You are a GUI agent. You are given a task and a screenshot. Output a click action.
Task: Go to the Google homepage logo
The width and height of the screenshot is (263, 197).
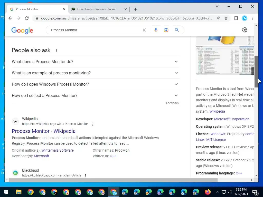22,31
